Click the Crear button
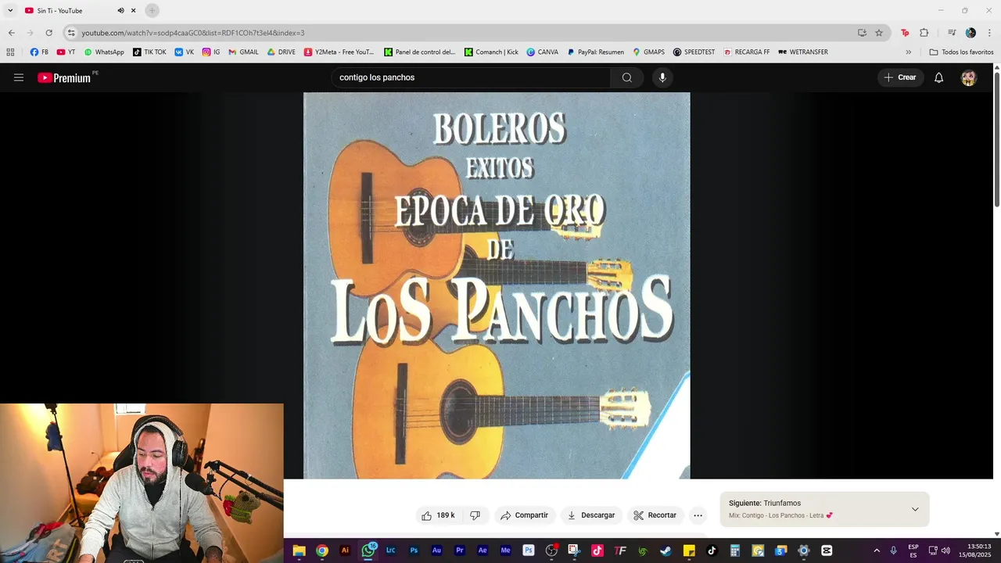 click(x=899, y=77)
